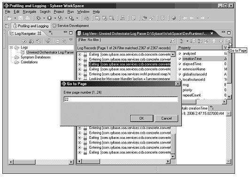Click the refresh icon next to filter label
250x178 pixels.
[x=172, y=41]
